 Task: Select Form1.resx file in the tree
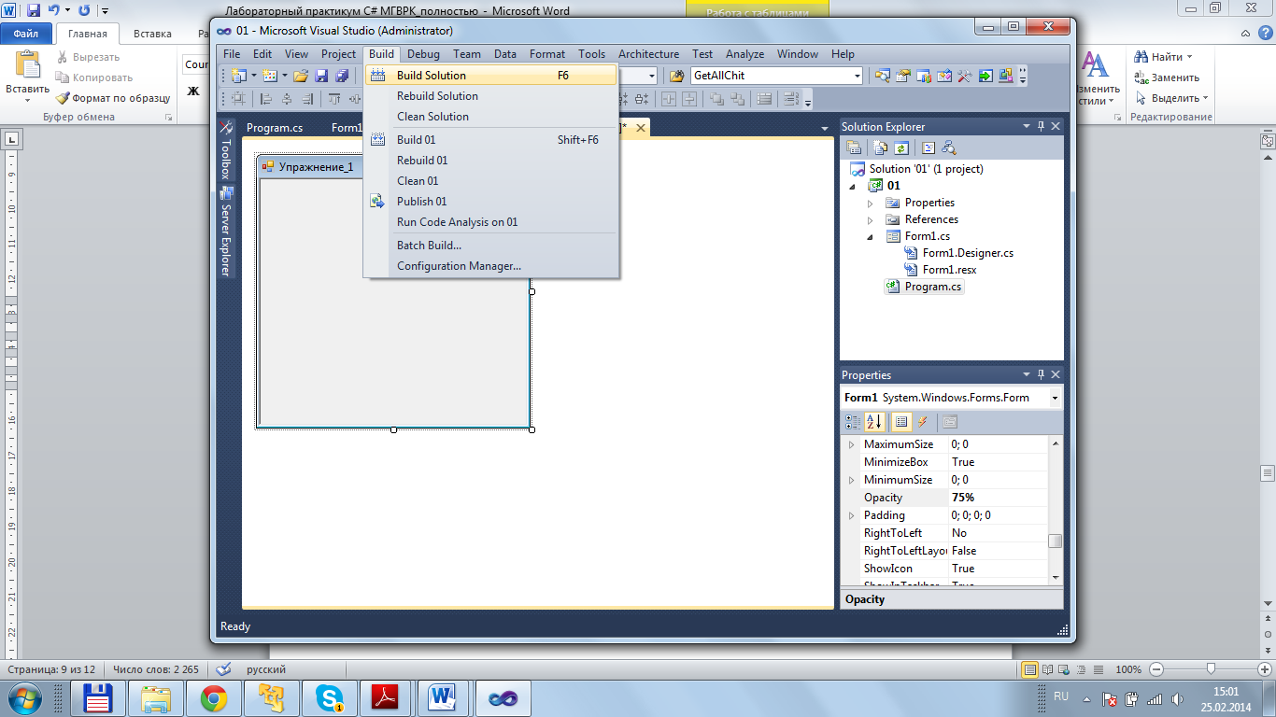click(949, 270)
